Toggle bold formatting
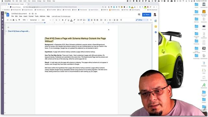The height and width of the screenshot is (117, 208). pos(63,20)
